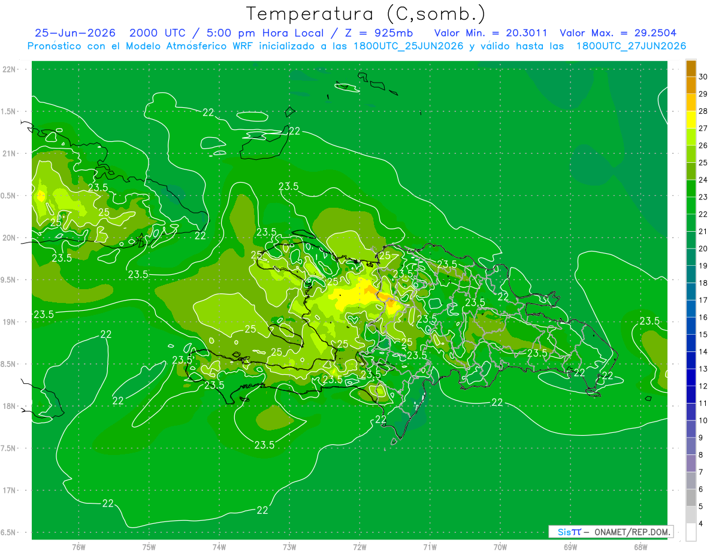Click the 'Sis' logo text in credit box
The width and height of the screenshot is (719, 555).
tap(564, 532)
